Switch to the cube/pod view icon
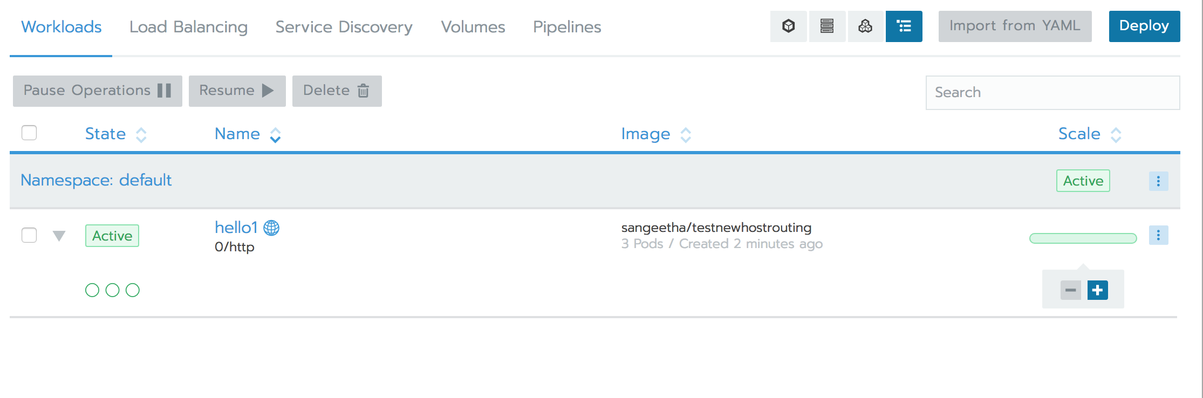The width and height of the screenshot is (1203, 398). coord(788,26)
